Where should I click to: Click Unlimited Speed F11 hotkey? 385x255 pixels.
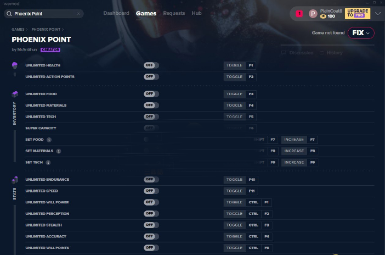pyautogui.click(x=240, y=191)
